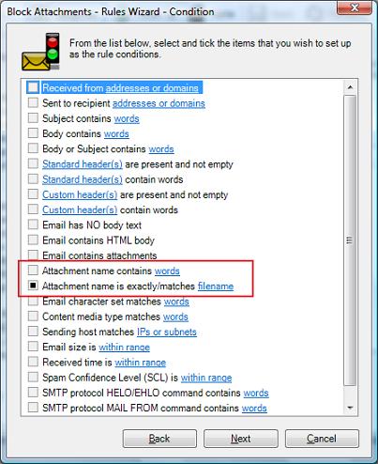Enable the 'Email size is' checkbox
This screenshot has height=464, width=378.
33,347
